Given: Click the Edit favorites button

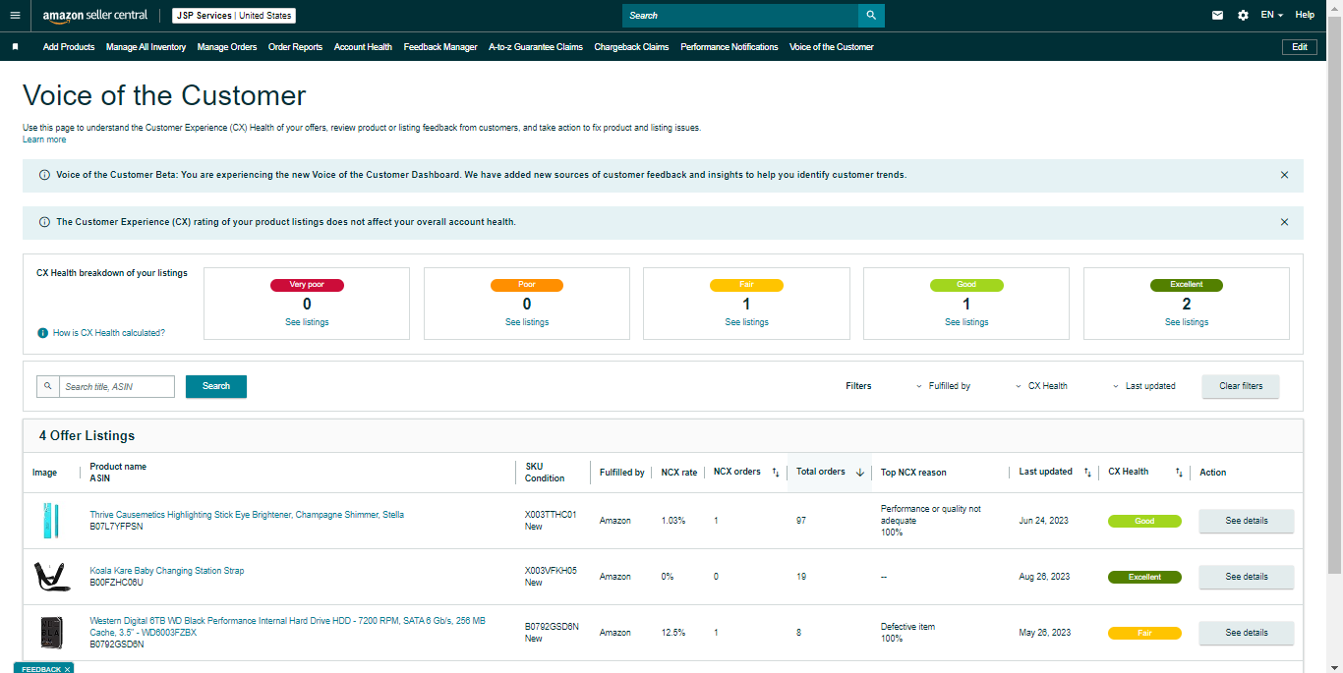Looking at the screenshot, I should point(1300,46).
